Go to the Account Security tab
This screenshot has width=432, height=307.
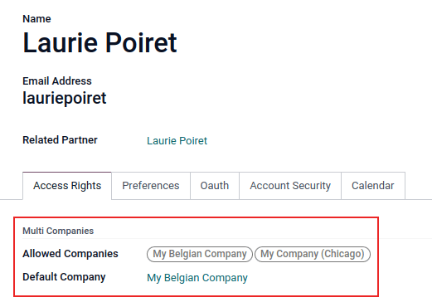pyautogui.click(x=290, y=186)
